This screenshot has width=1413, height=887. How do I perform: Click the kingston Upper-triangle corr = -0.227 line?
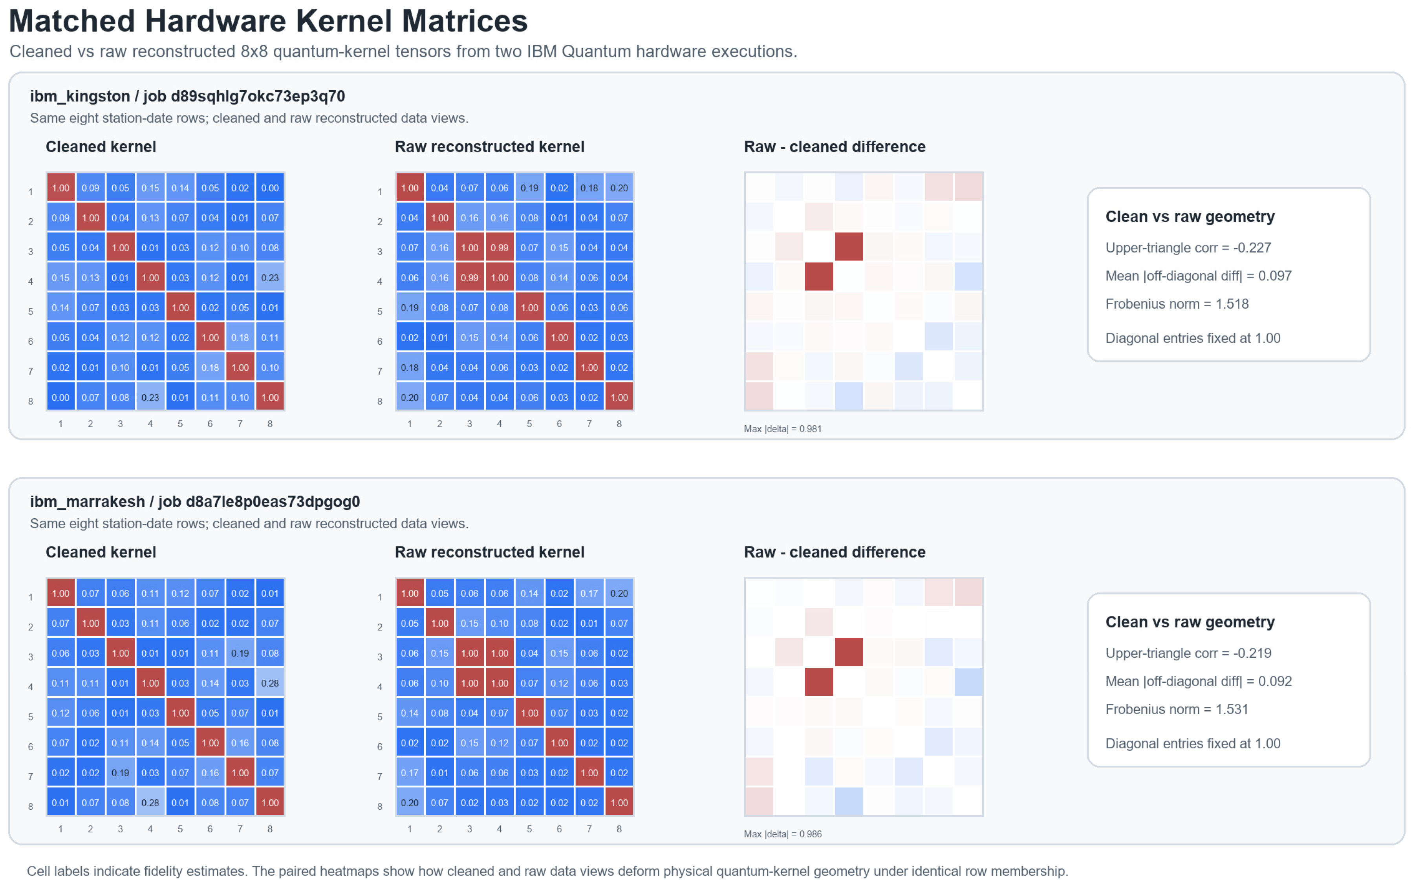(1188, 247)
